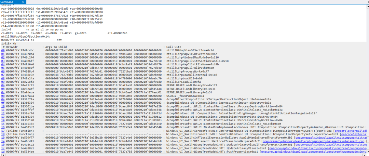
Task: Open stack frame 02 link
Action: pos(3,57)
